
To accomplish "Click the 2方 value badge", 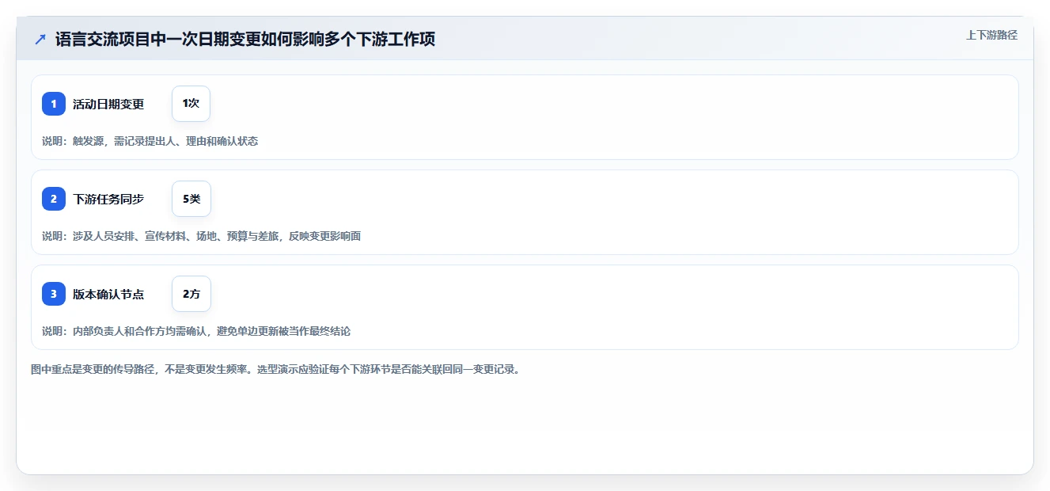I will click(x=191, y=294).
